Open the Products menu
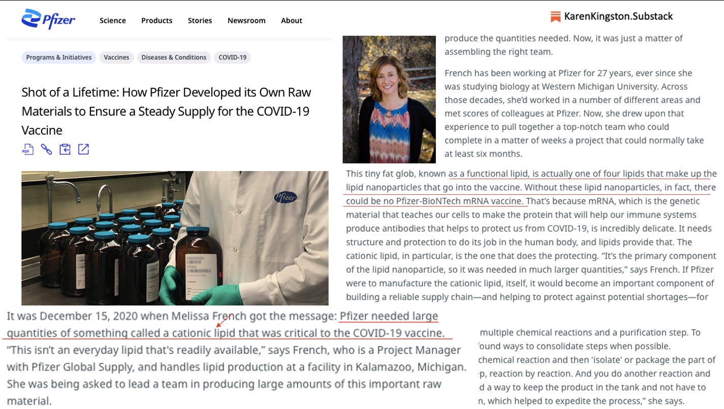Image resolution: width=724 pixels, height=409 pixels. point(157,21)
